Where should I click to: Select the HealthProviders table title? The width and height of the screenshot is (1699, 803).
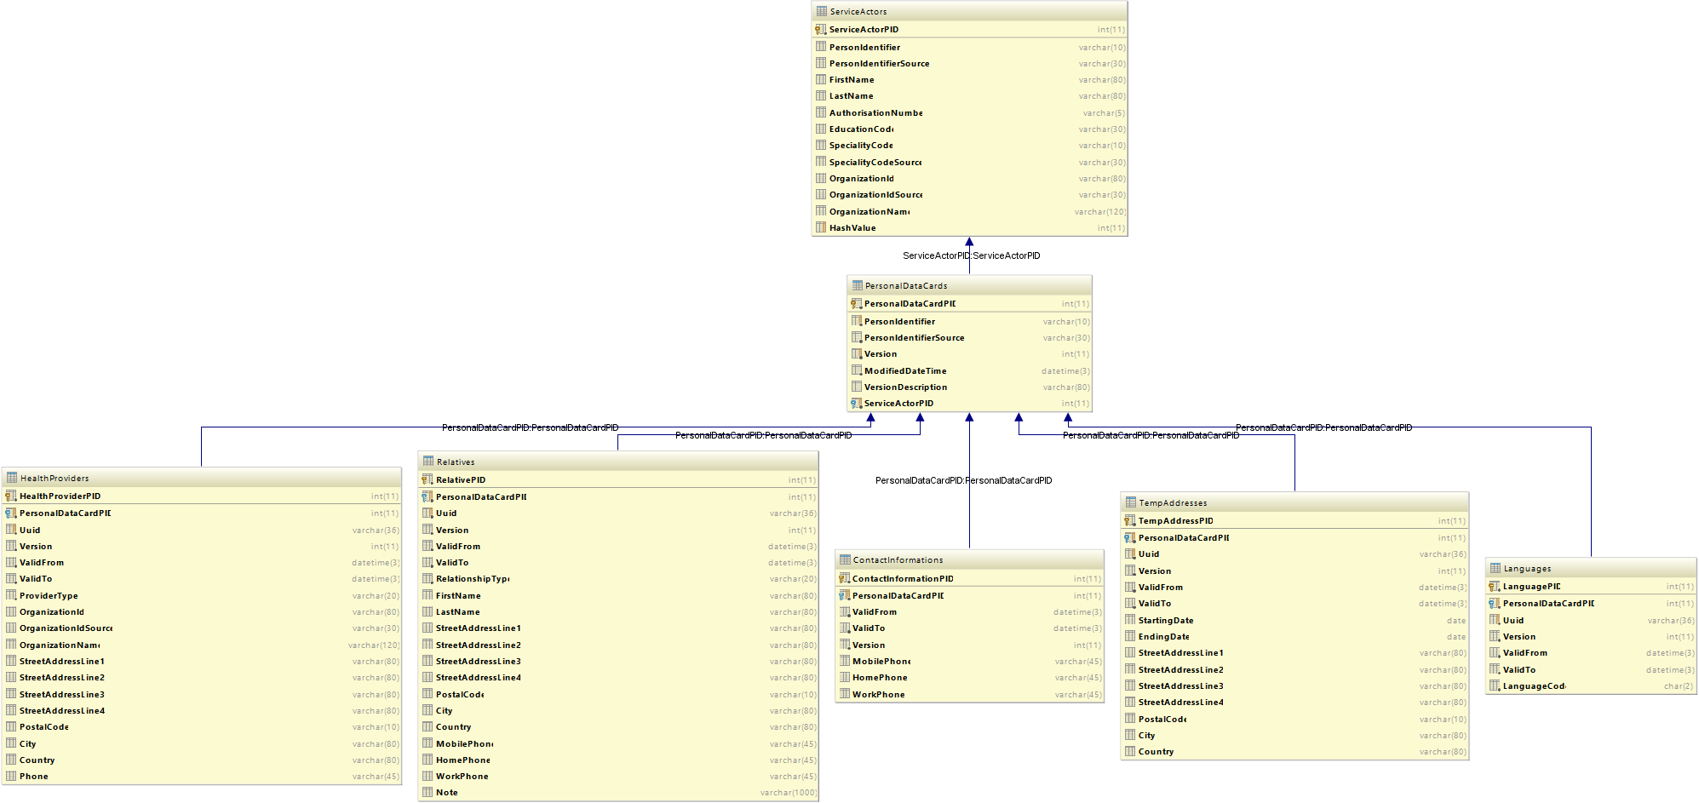pyautogui.click(x=55, y=479)
